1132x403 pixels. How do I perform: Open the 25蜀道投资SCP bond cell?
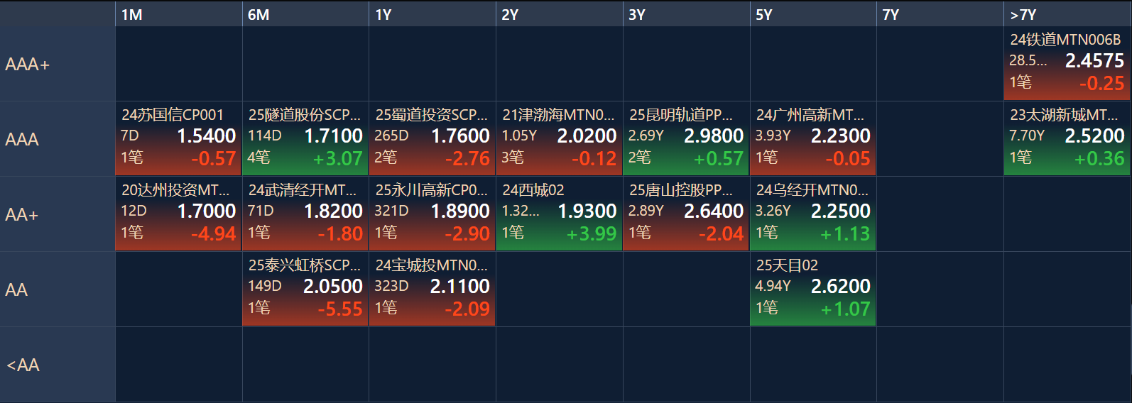click(432, 139)
